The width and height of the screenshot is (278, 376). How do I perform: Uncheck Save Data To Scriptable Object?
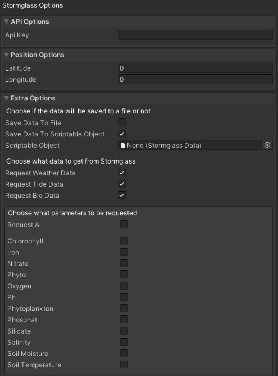[x=122, y=134]
